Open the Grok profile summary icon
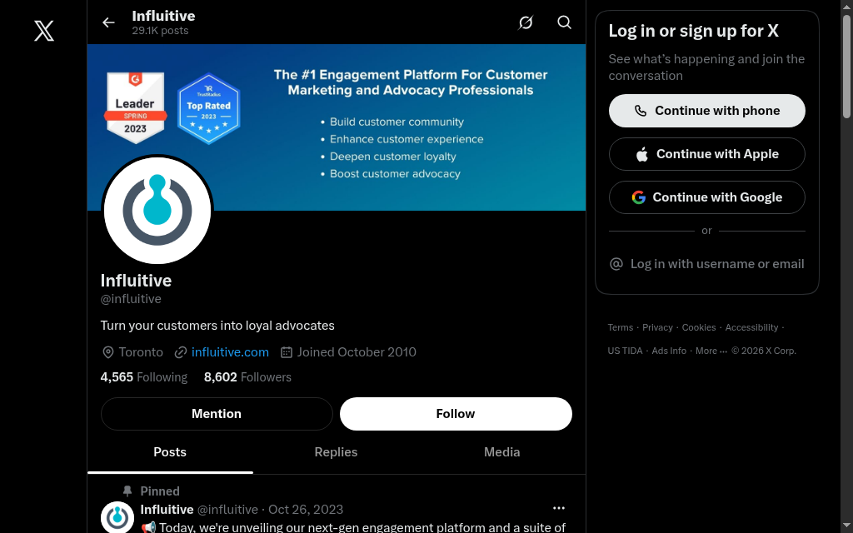Image resolution: width=853 pixels, height=533 pixels. (x=526, y=22)
